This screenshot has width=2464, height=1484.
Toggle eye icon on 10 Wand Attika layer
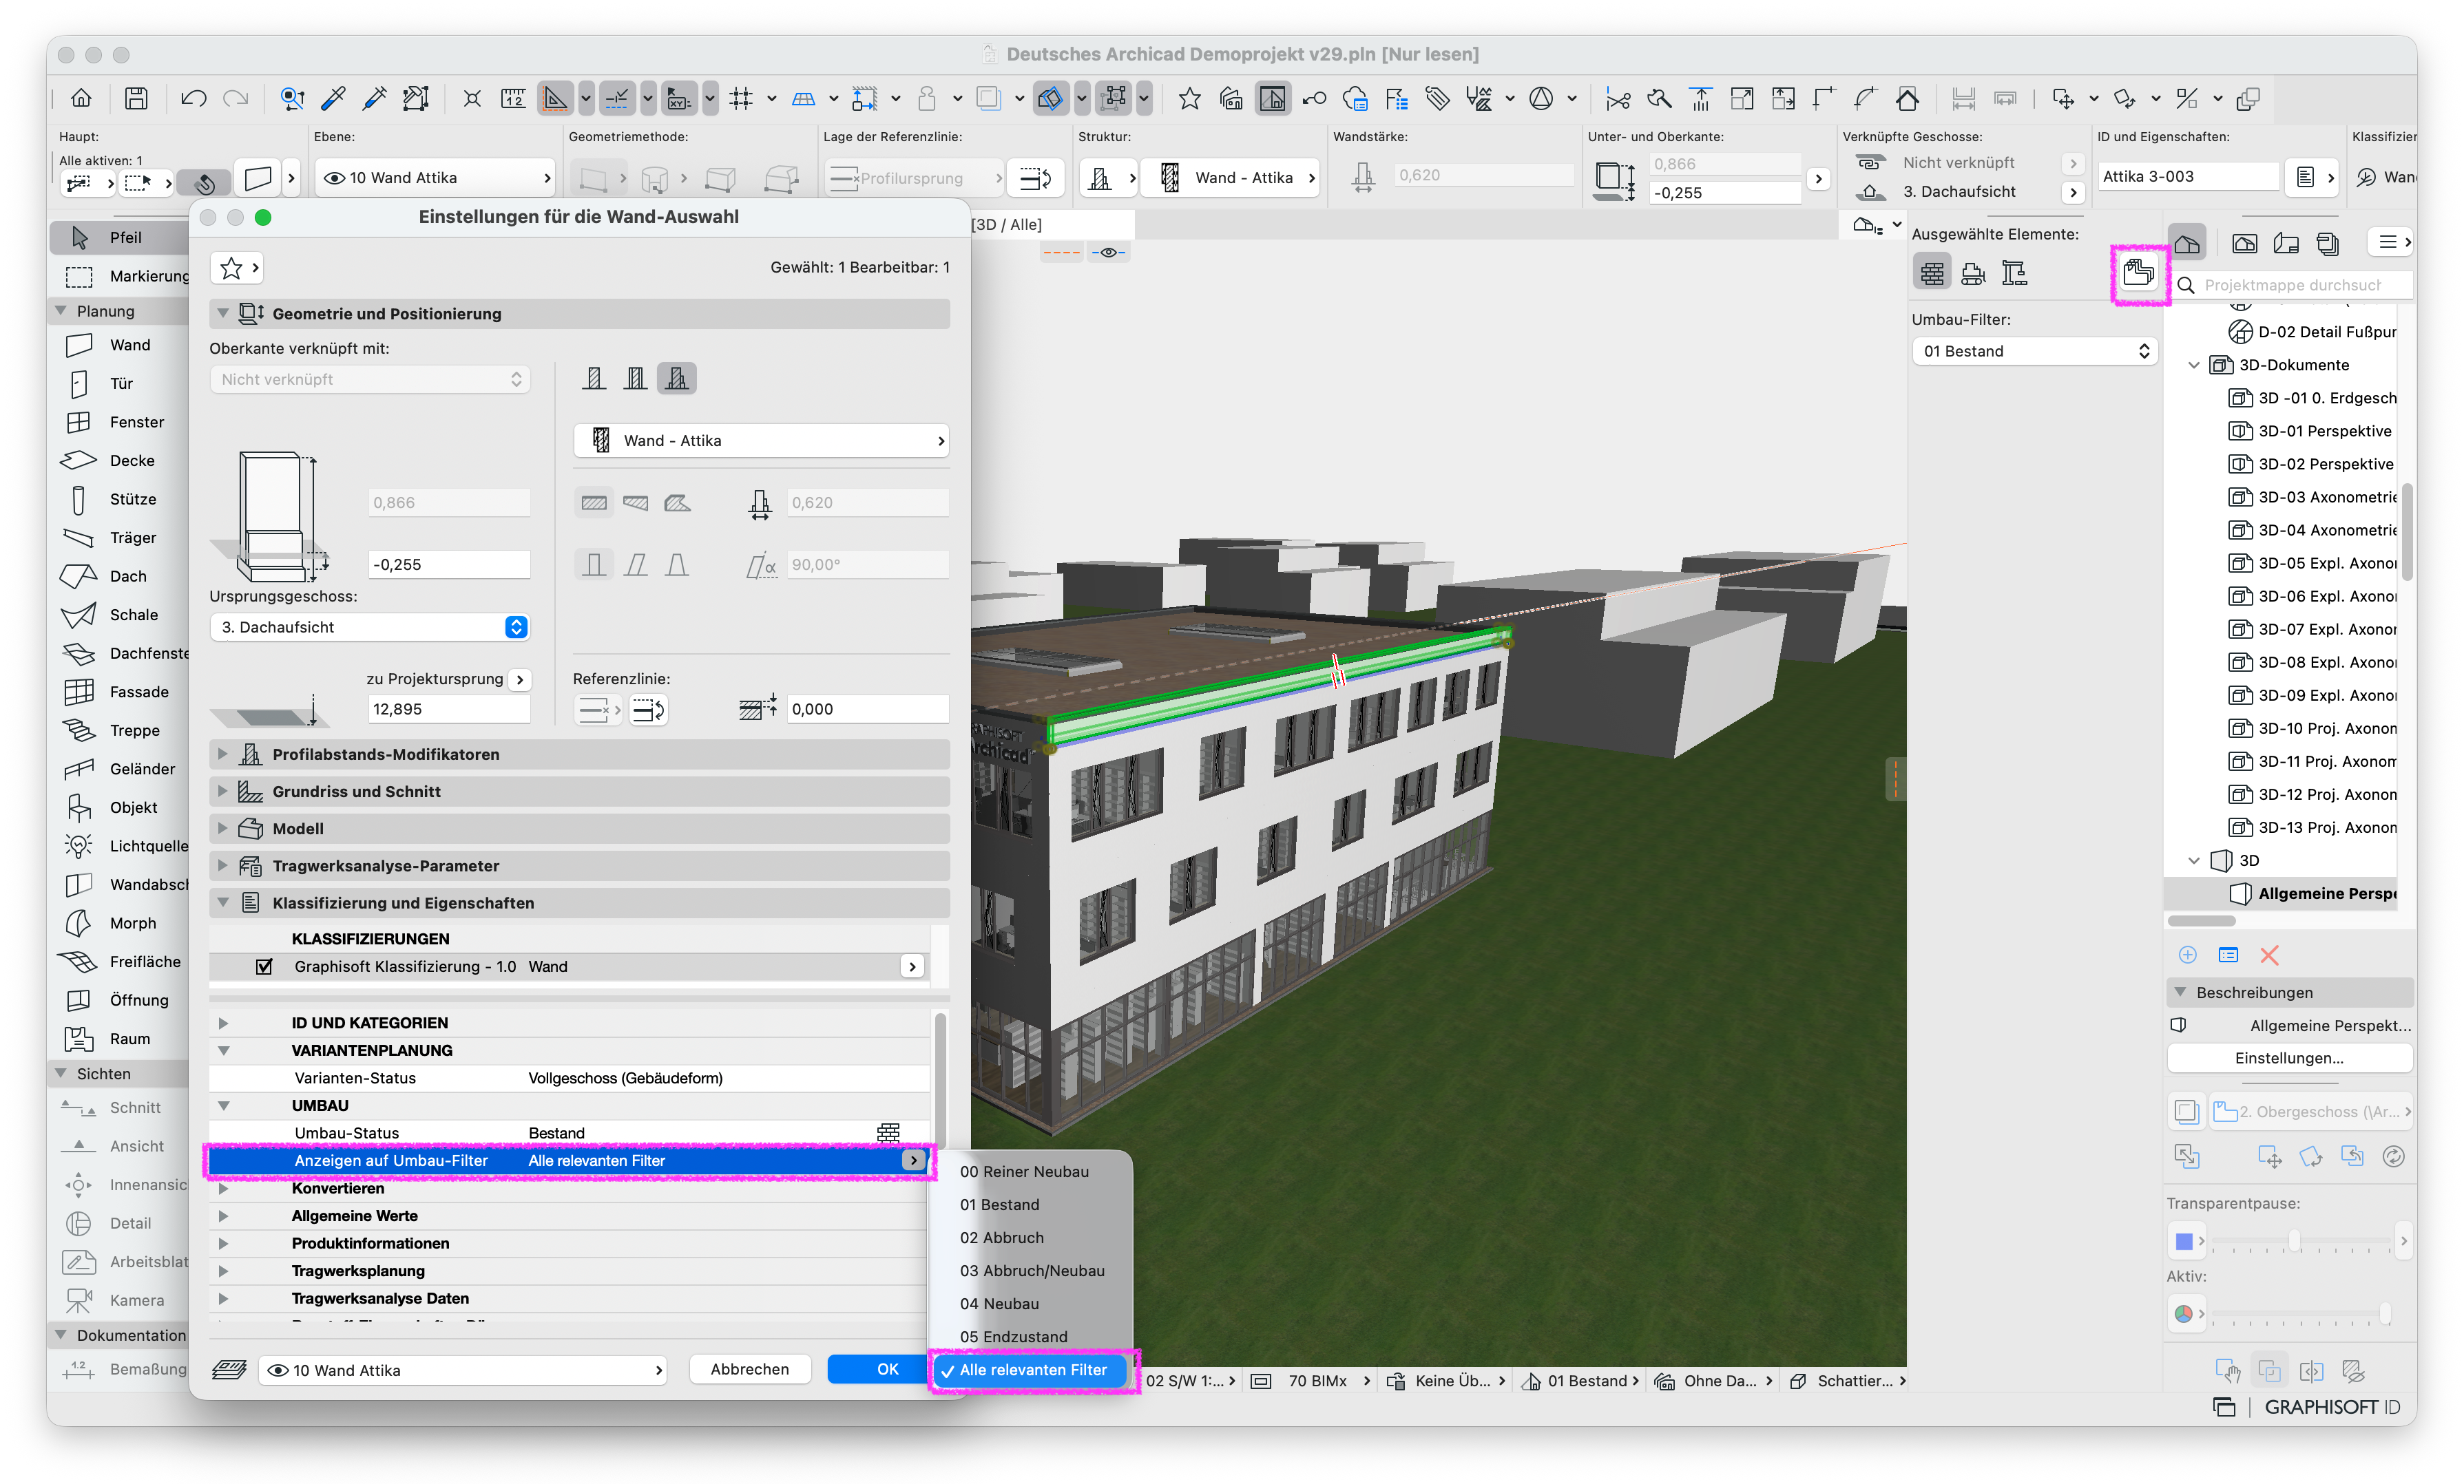coord(335,178)
